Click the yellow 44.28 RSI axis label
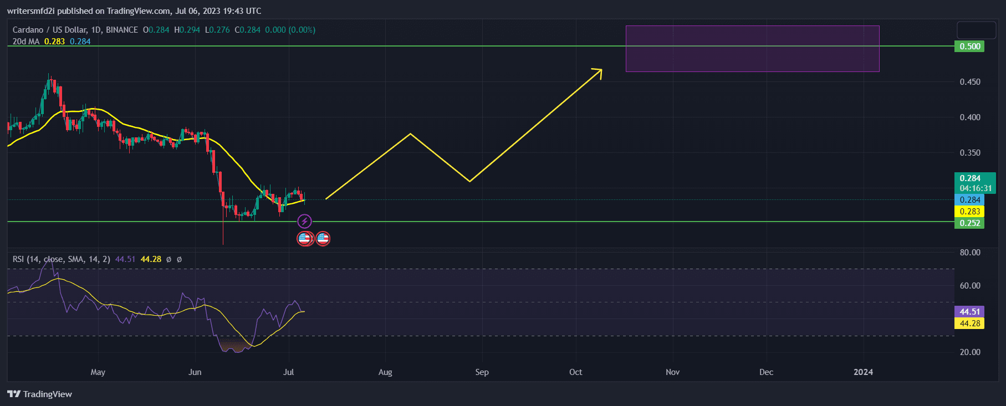Image resolution: width=1006 pixels, height=406 pixels. tap(969, 323)
